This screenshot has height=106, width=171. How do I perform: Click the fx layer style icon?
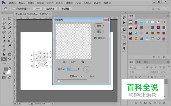tap(141, 103)
